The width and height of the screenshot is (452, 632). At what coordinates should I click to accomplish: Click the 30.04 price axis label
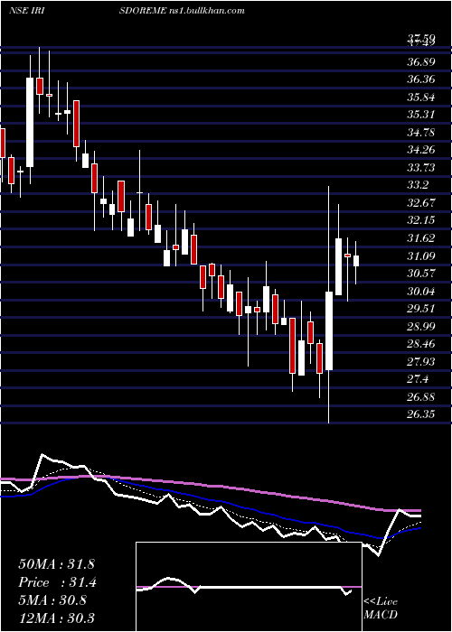(x=421, y=291)
